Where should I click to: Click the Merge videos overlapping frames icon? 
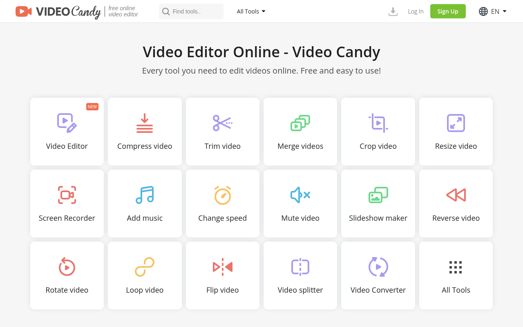point(300,123)
